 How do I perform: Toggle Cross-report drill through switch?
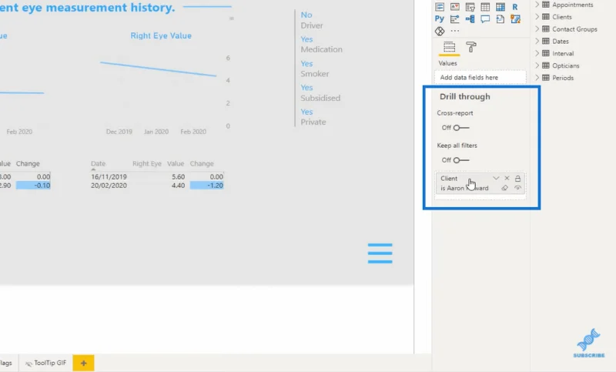[460, 128]
